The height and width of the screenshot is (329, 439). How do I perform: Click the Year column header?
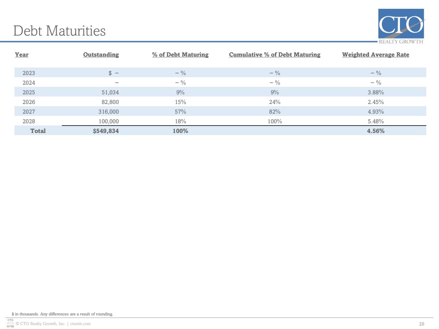pyautogui.click(x=22, y=54)
